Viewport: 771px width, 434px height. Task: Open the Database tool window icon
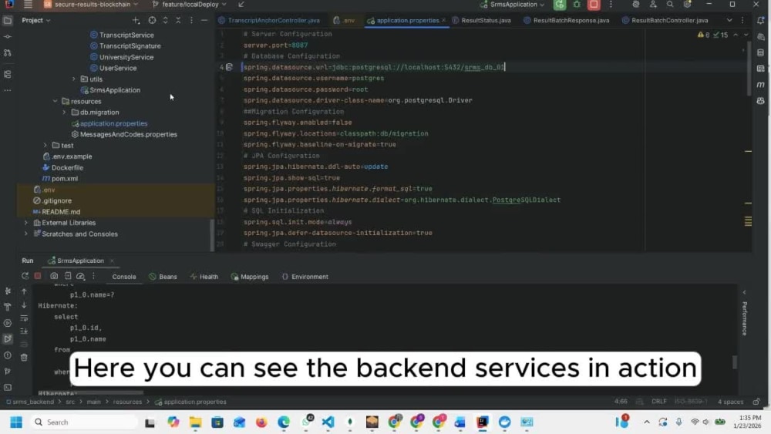click(761, 52)
